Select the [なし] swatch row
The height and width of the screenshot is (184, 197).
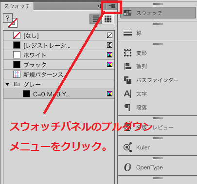(x=59, y=36)
